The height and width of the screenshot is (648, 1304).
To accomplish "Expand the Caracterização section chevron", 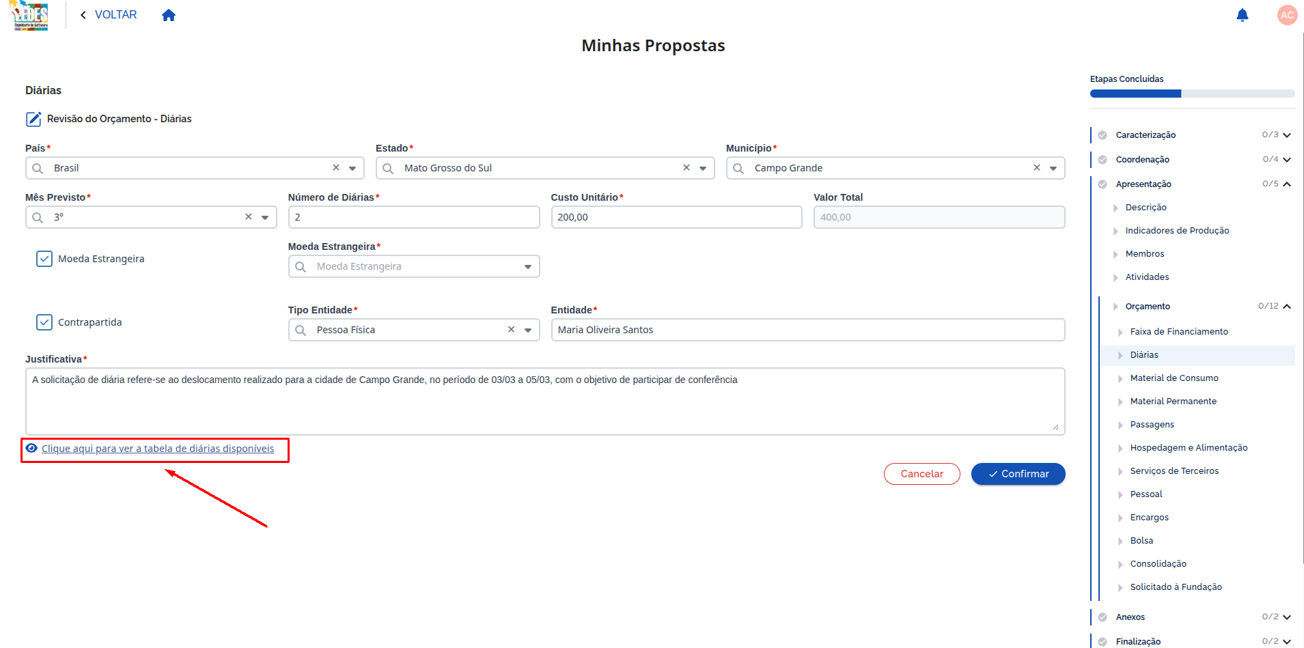I will (x=1287, y=135).
